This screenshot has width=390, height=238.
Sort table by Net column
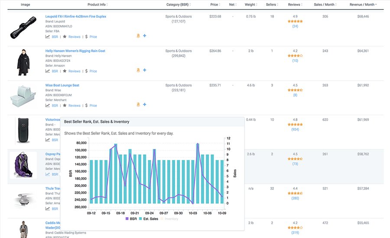tap(233, 4)
